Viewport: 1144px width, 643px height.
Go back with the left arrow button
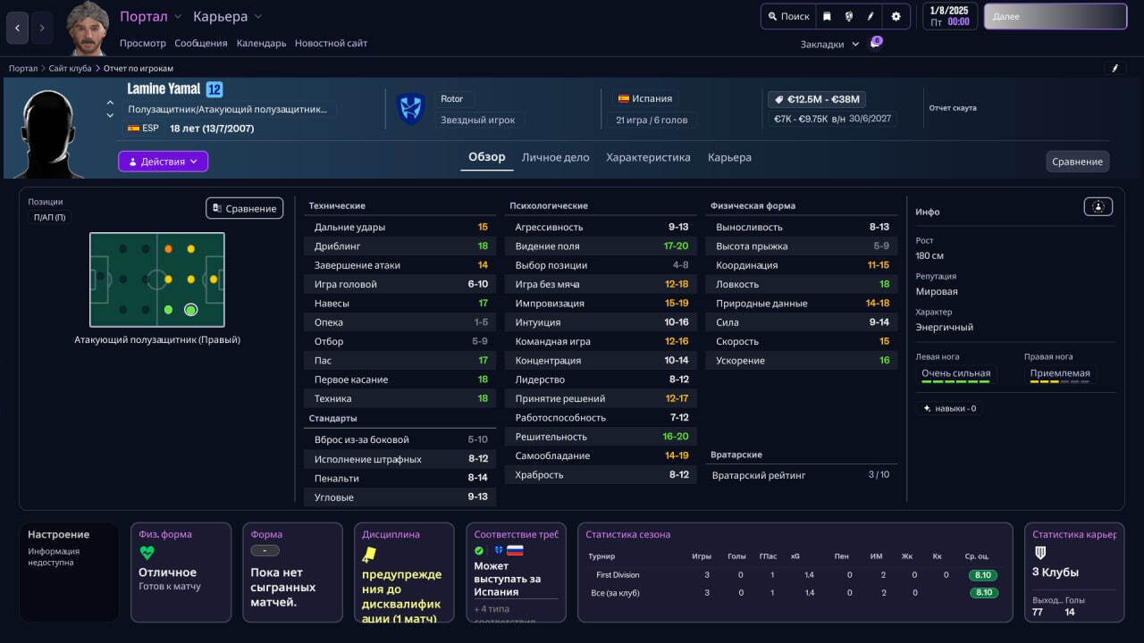pyautogui.click(x=18, y=28)
